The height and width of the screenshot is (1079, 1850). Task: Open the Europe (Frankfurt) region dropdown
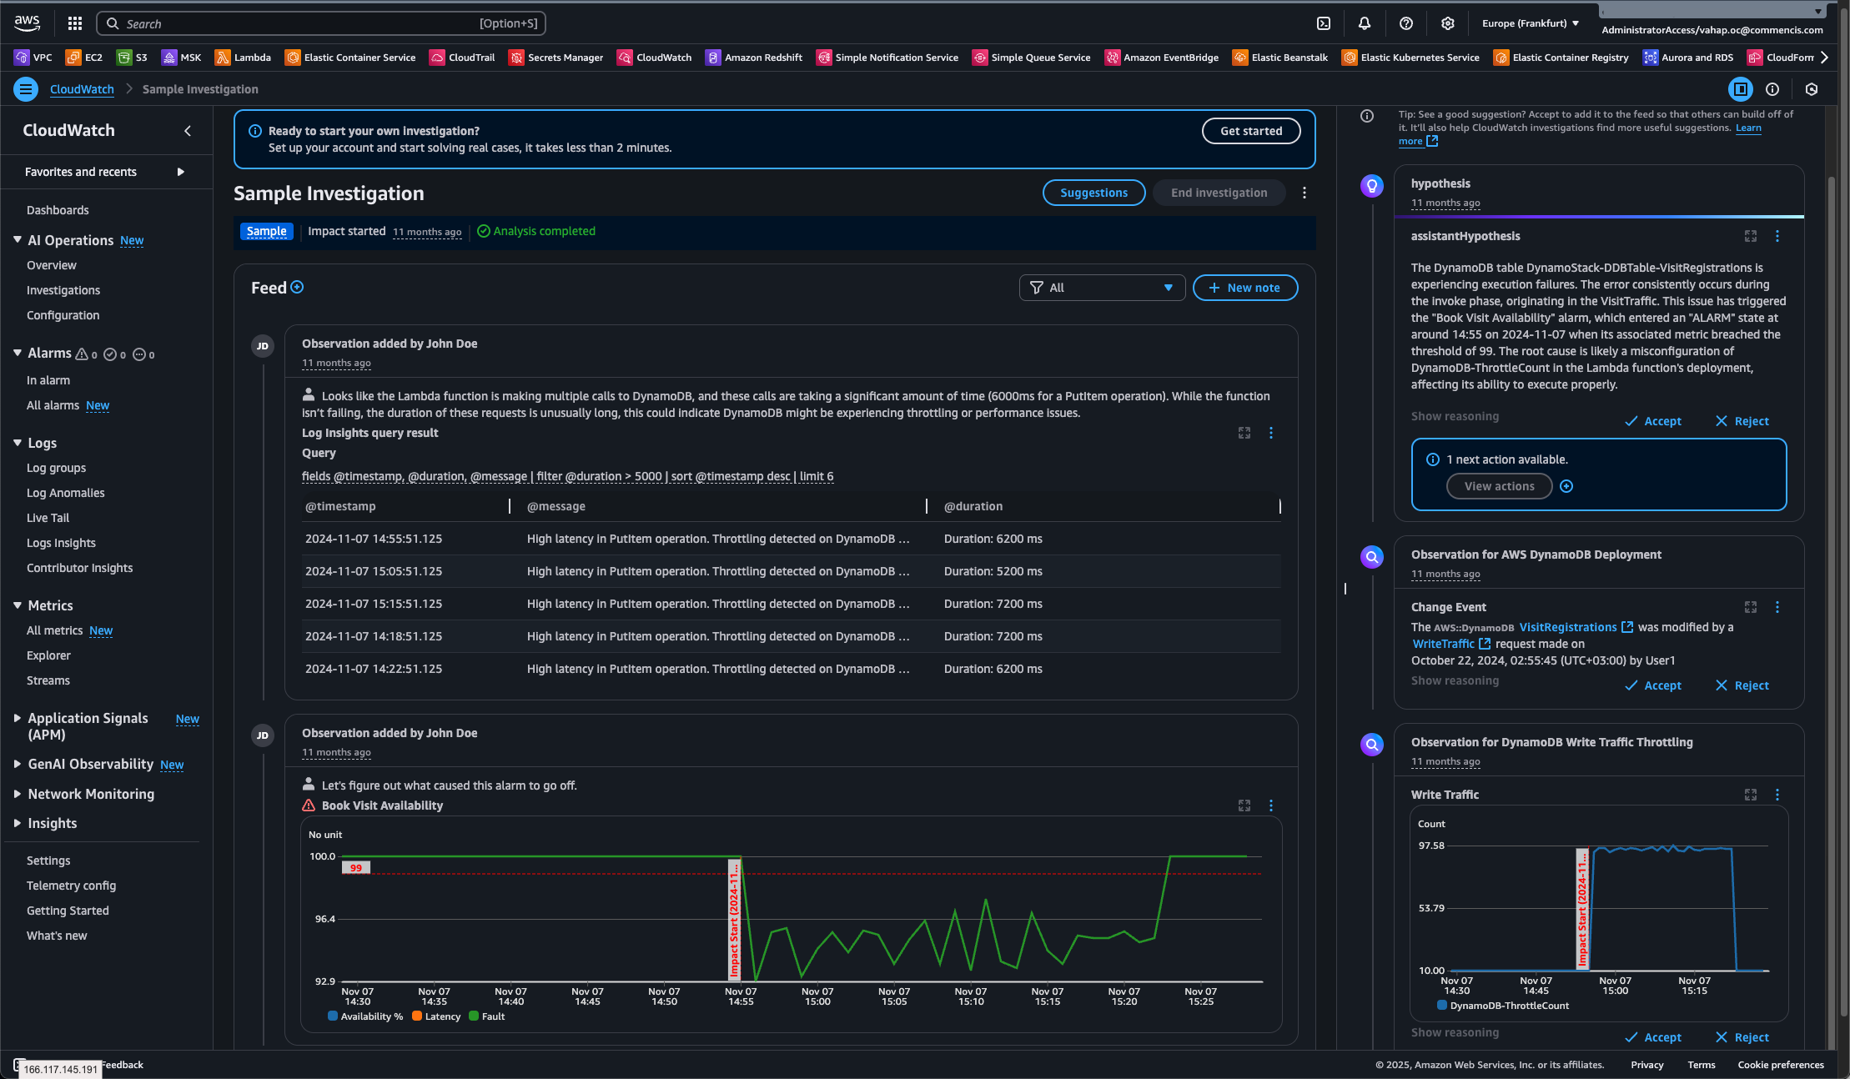pyautogui.click(x=1531, y=23)
